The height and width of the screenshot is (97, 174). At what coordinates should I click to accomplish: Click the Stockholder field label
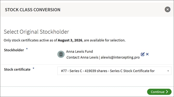[x=14, y=50]
